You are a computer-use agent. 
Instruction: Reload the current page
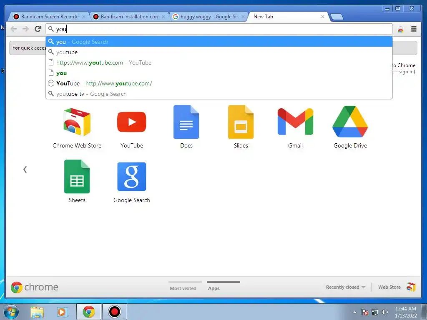click(38, 29)
